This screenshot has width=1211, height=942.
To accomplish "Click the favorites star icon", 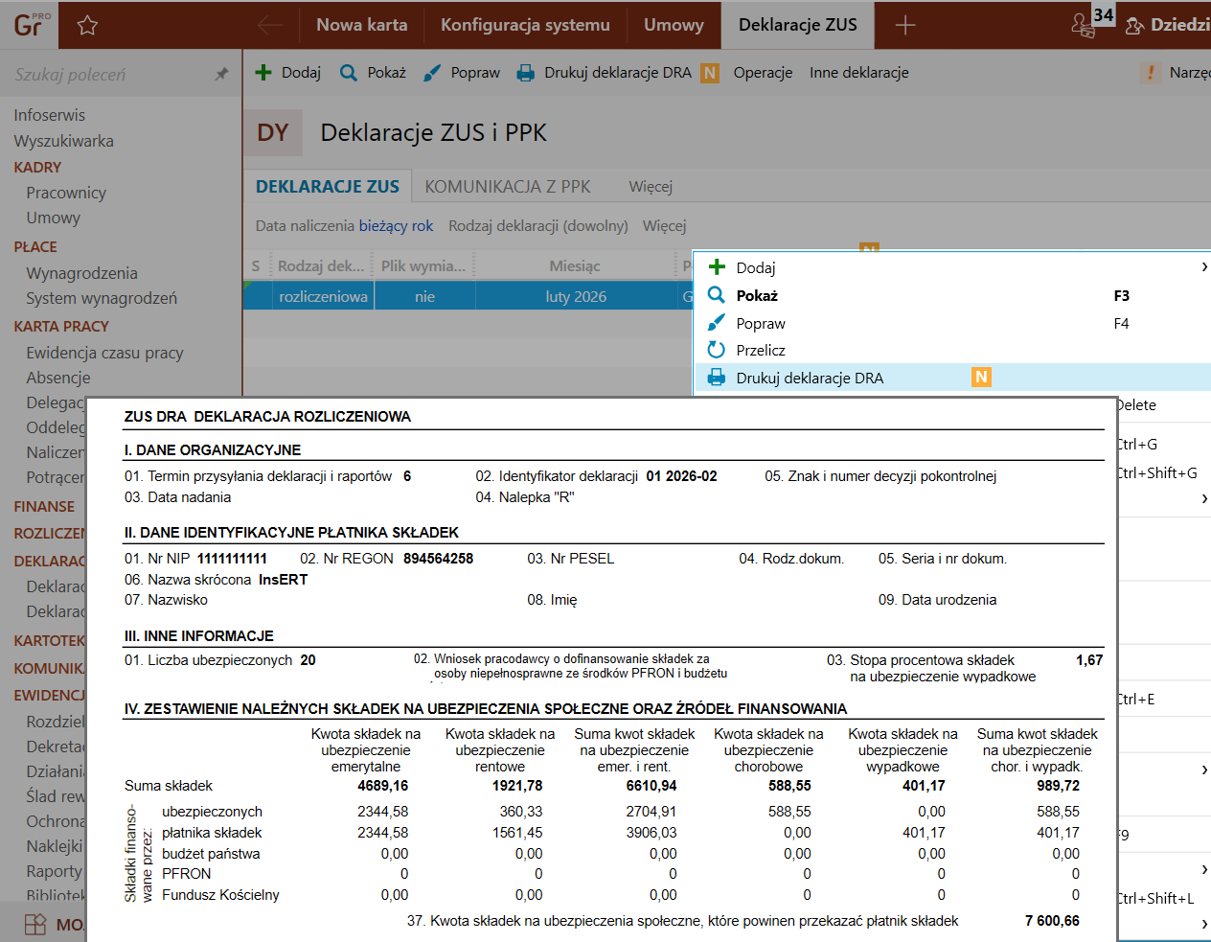I will point(87,26).
